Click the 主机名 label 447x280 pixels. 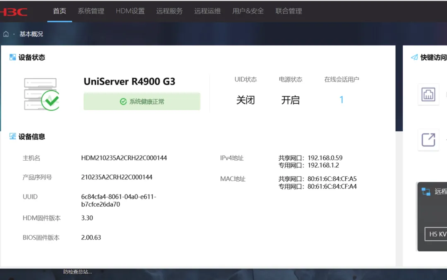(31, 158)
